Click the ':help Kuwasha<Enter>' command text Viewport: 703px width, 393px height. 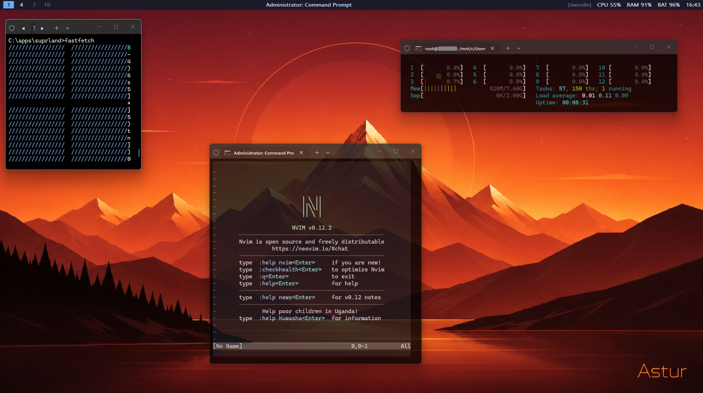[292, 318]
